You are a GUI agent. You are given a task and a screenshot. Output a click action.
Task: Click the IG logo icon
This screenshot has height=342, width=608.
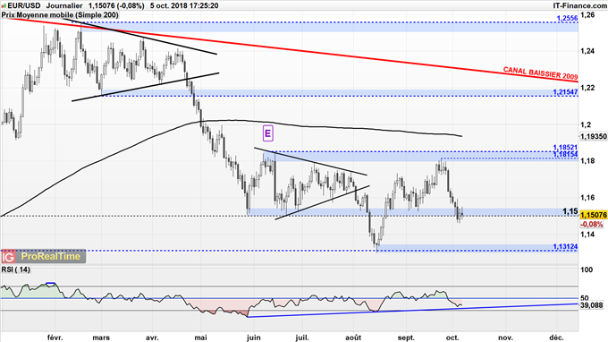pos(8,257)
